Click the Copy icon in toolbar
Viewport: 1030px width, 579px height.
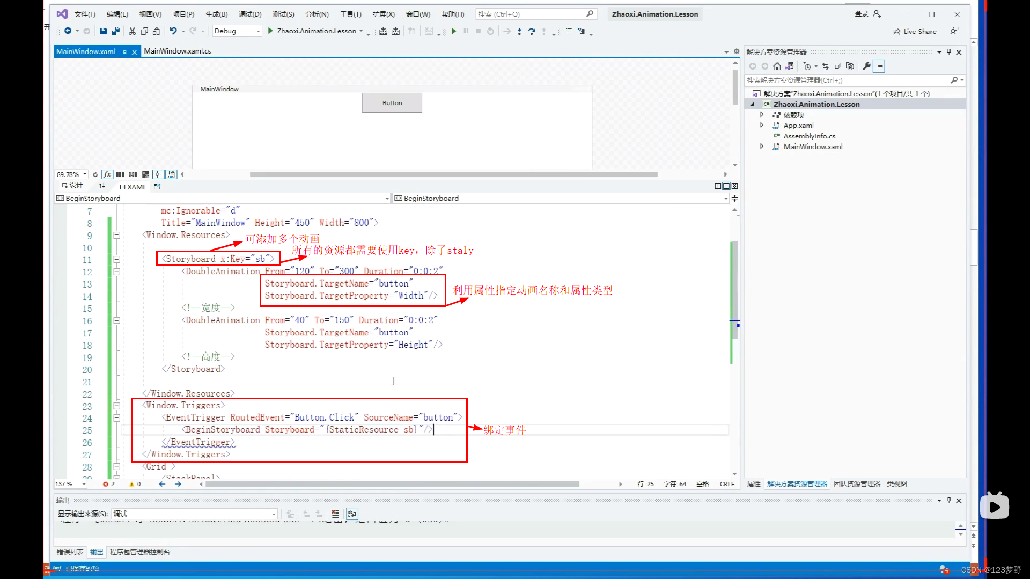click(144, 31)
